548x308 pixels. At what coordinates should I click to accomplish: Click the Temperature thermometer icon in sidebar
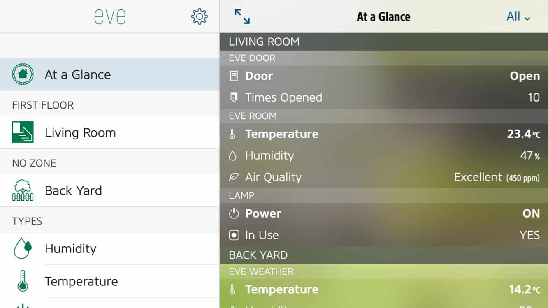(x=23, y=281)
